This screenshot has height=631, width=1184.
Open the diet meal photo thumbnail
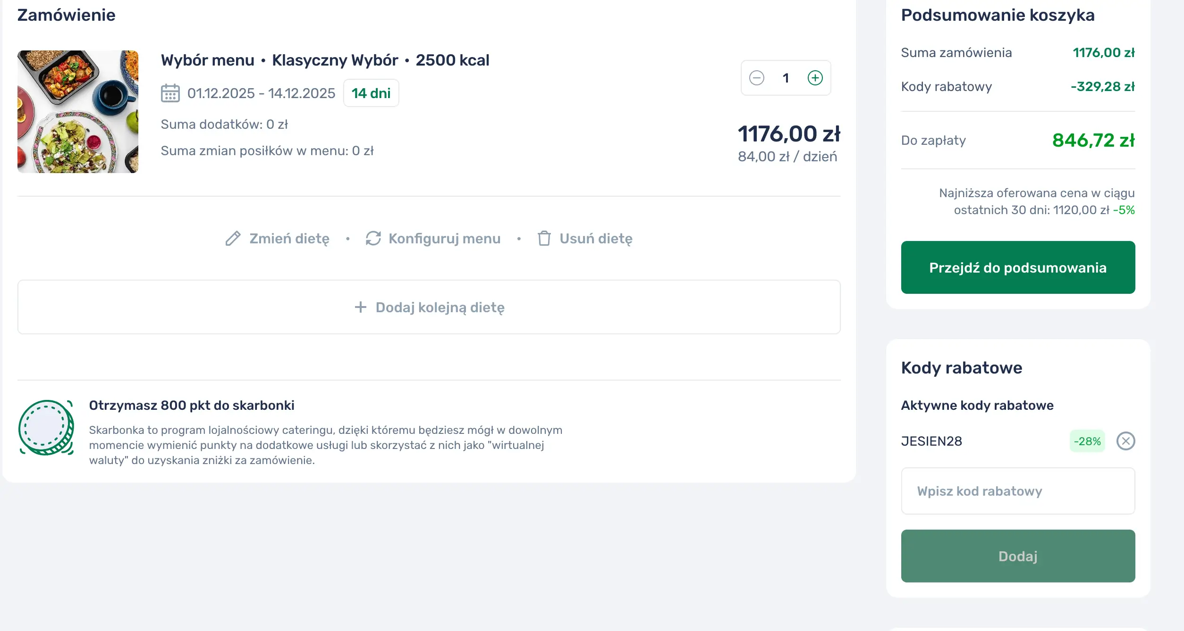pyautogui.click(x=78, y=112)
